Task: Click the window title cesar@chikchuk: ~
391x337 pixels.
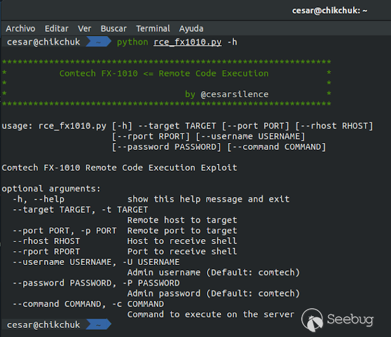Action: tap(330, 11)
